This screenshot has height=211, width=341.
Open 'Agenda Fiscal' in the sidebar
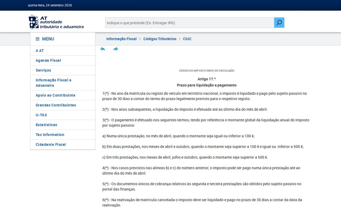coord(63,60)
